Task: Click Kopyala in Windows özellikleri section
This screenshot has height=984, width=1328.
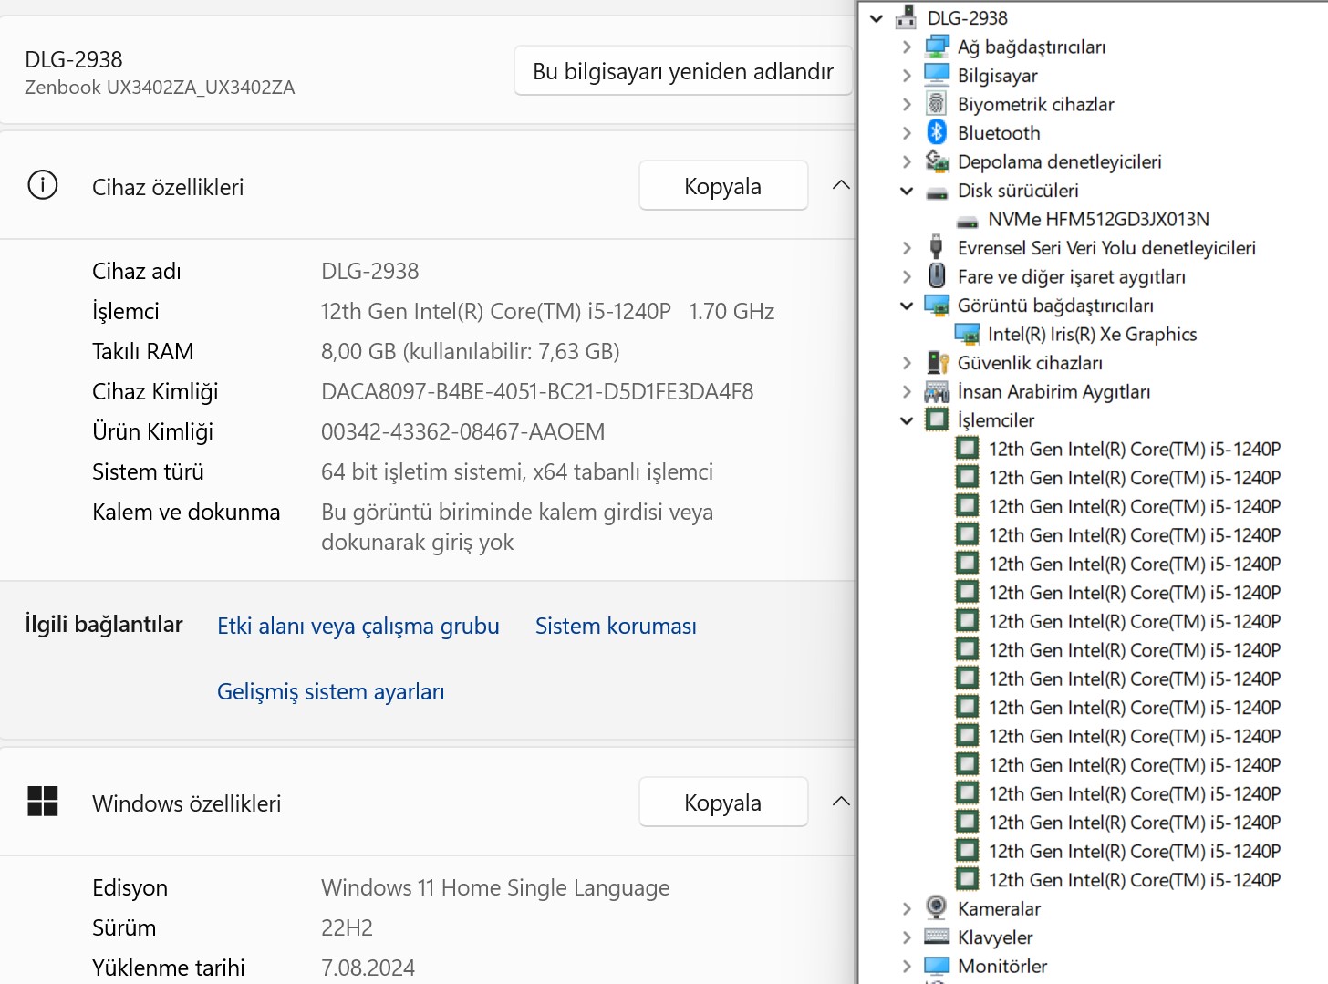Action: (723, 803)
